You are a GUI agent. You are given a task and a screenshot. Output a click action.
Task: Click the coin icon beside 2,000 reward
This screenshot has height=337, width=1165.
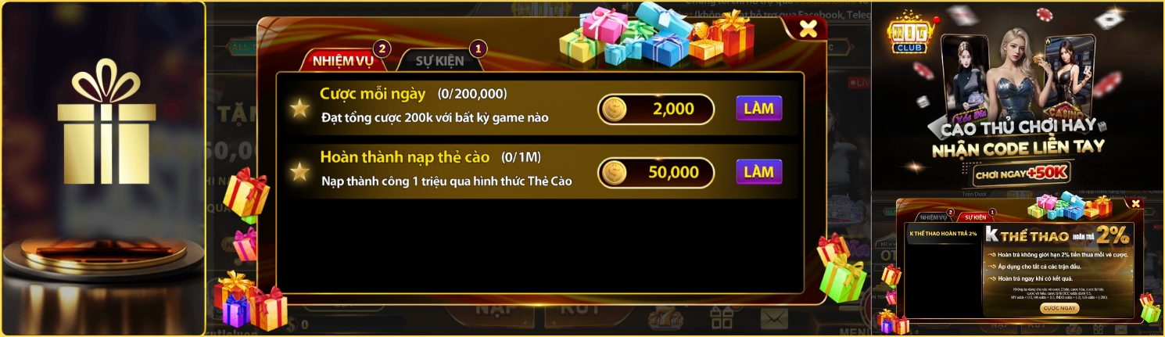click(x=615, y=109)
